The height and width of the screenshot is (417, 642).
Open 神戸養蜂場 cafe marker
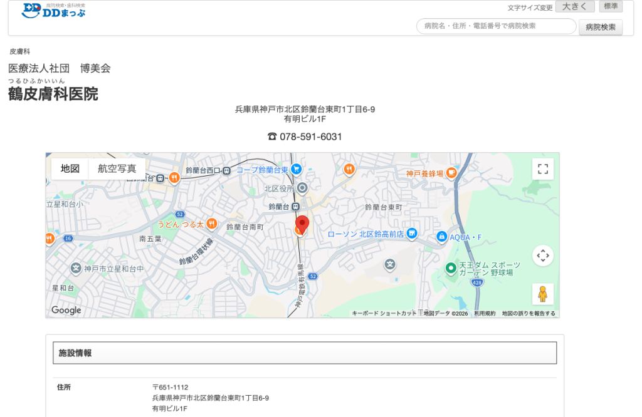point(451,173)
